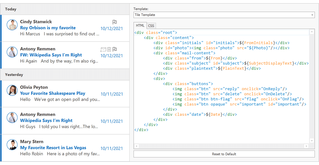The image size is (319, 165).
Task: Click Olivia Peyton's avatar photo
Action: (12, 90)
